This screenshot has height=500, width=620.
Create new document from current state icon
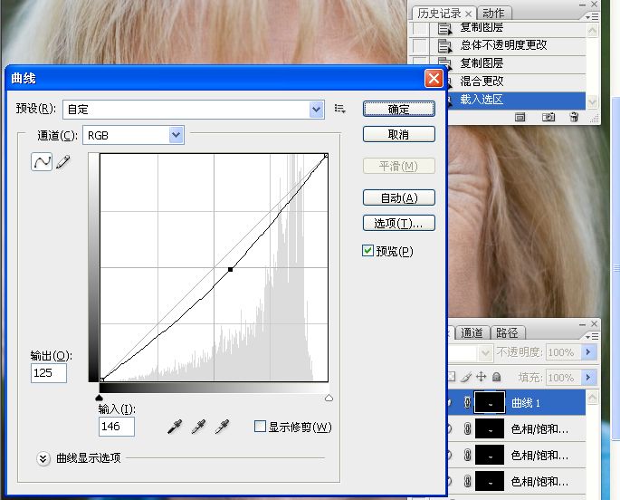(x=520, y=117)
